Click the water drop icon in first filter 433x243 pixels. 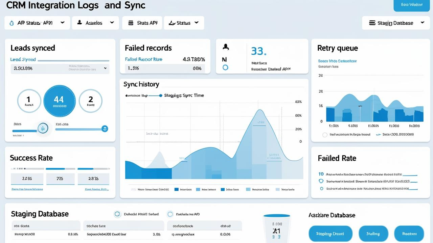(12, 23)
